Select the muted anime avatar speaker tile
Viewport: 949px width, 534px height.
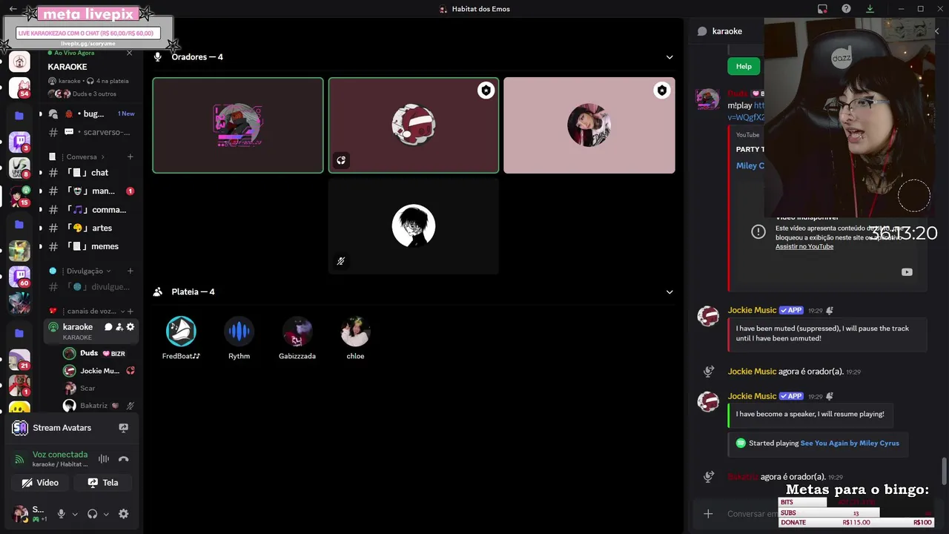click(414, 226)
